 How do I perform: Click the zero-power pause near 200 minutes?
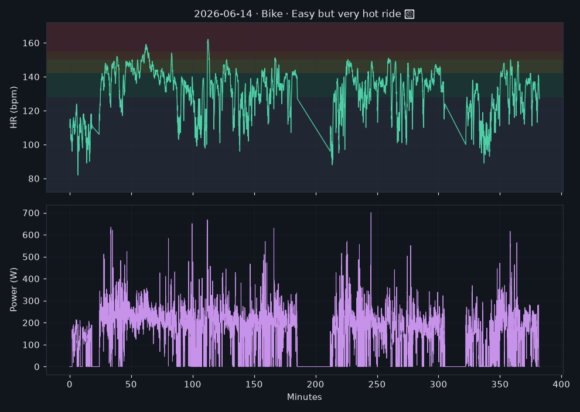click(x=313, y=366)
